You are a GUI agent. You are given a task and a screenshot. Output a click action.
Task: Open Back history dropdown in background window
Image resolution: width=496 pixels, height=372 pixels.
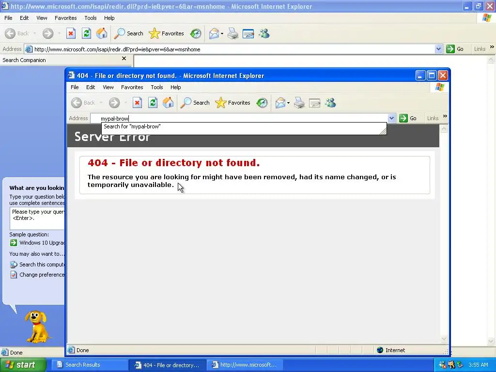coord(34,33)
